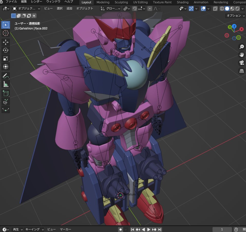Screen dimensions: 246x232
Task: Choose the Move tool
Action: click(6, 42)
